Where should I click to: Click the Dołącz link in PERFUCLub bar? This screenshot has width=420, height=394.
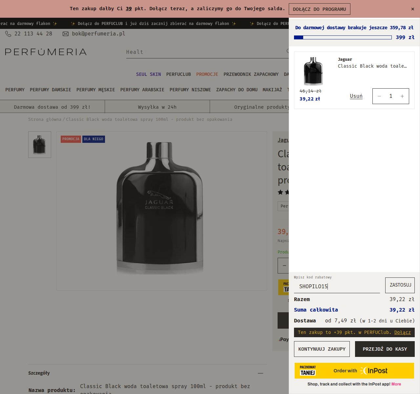(x=403, y=332)
